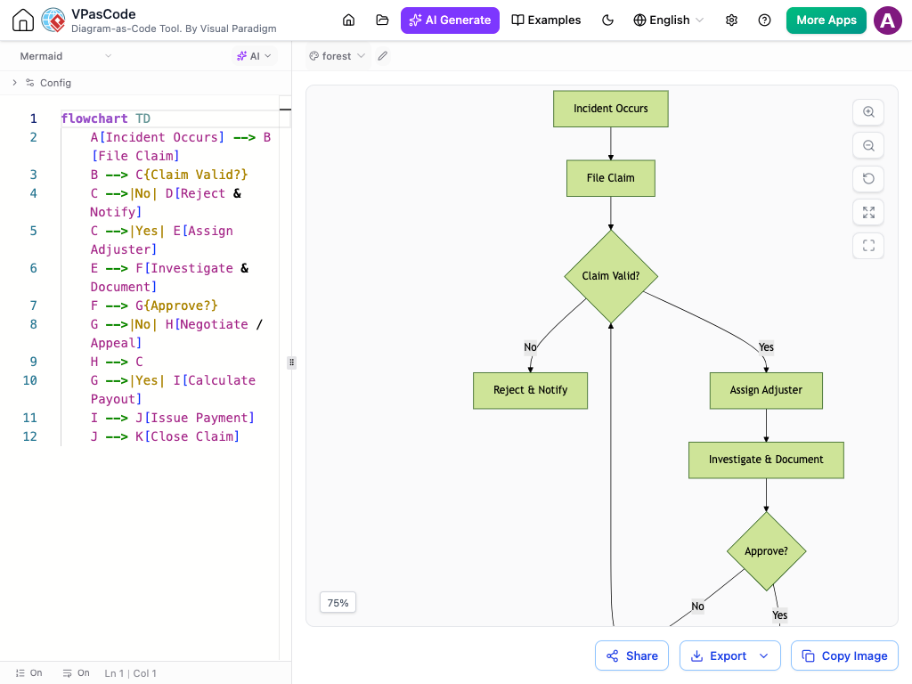This screenshot has height=684, width=912.
Task: Click the help question mark icon
Action: pos(765,20)
